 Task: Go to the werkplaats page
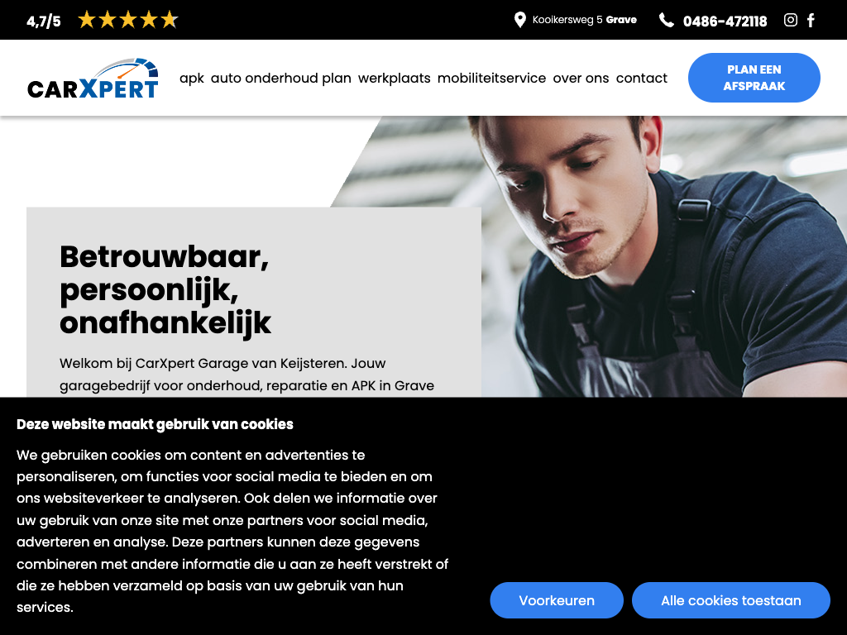pyautogui.click(x=395, y=79)
